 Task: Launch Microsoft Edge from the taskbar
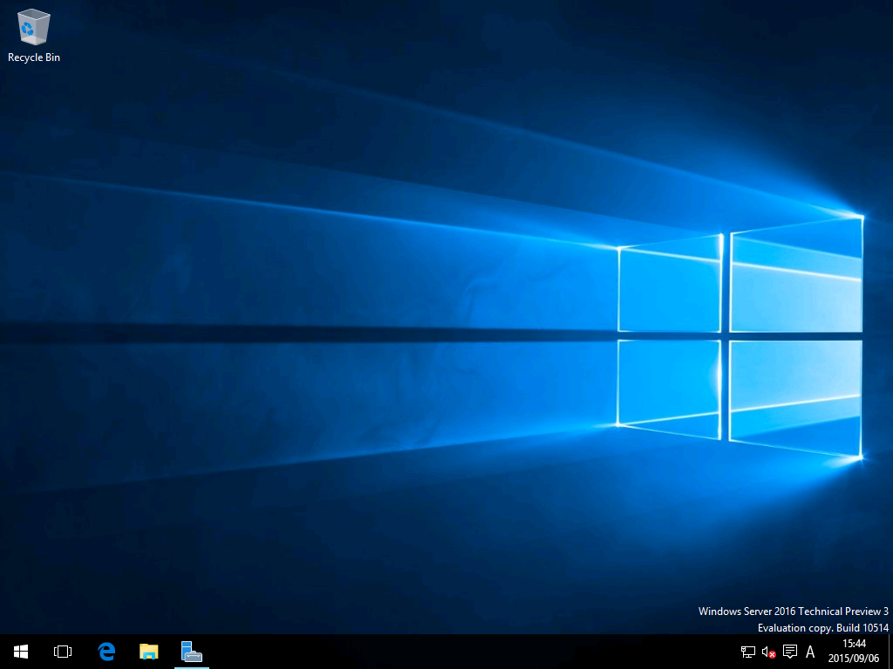click(106, 652)
